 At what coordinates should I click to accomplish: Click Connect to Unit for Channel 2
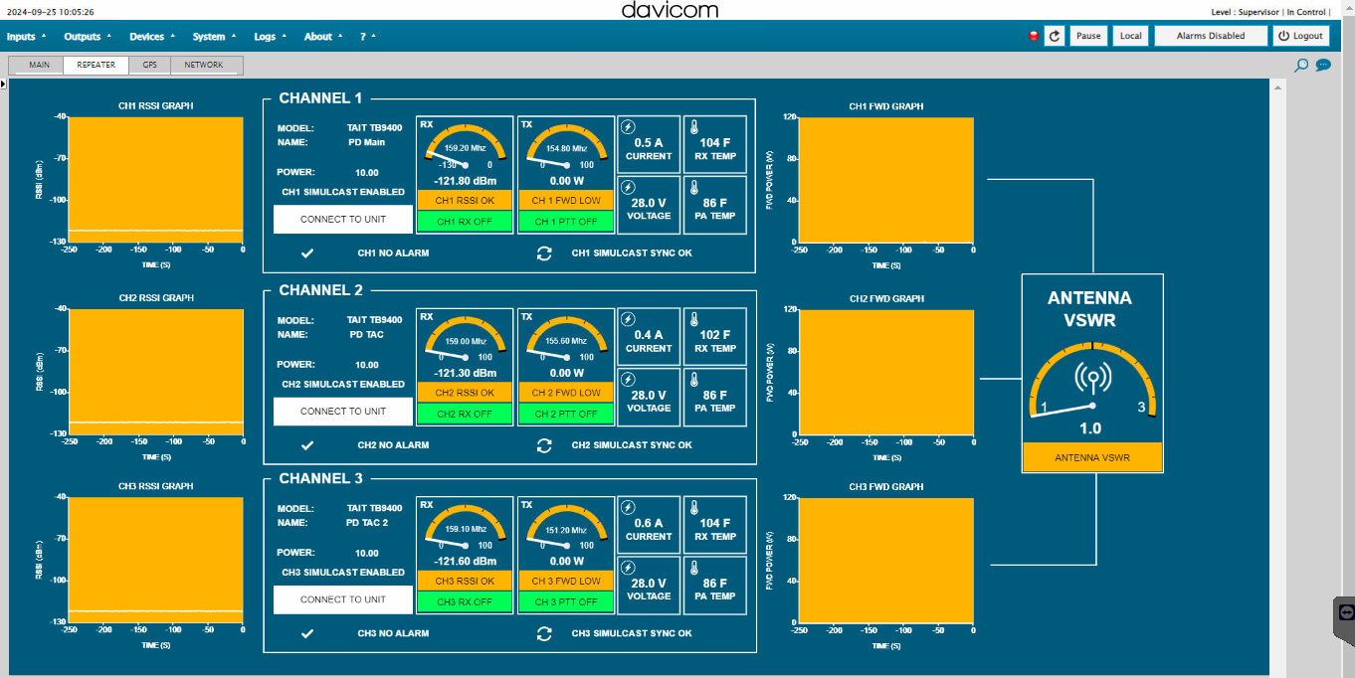(343, 412)
